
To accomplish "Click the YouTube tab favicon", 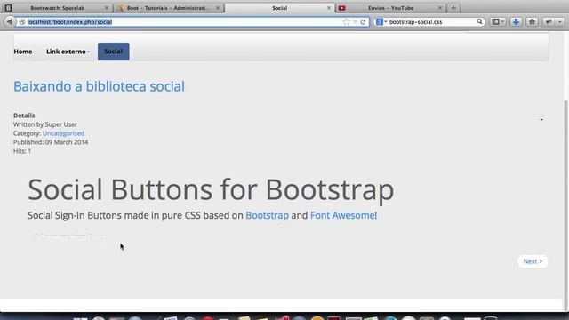I will coord(341,8).
